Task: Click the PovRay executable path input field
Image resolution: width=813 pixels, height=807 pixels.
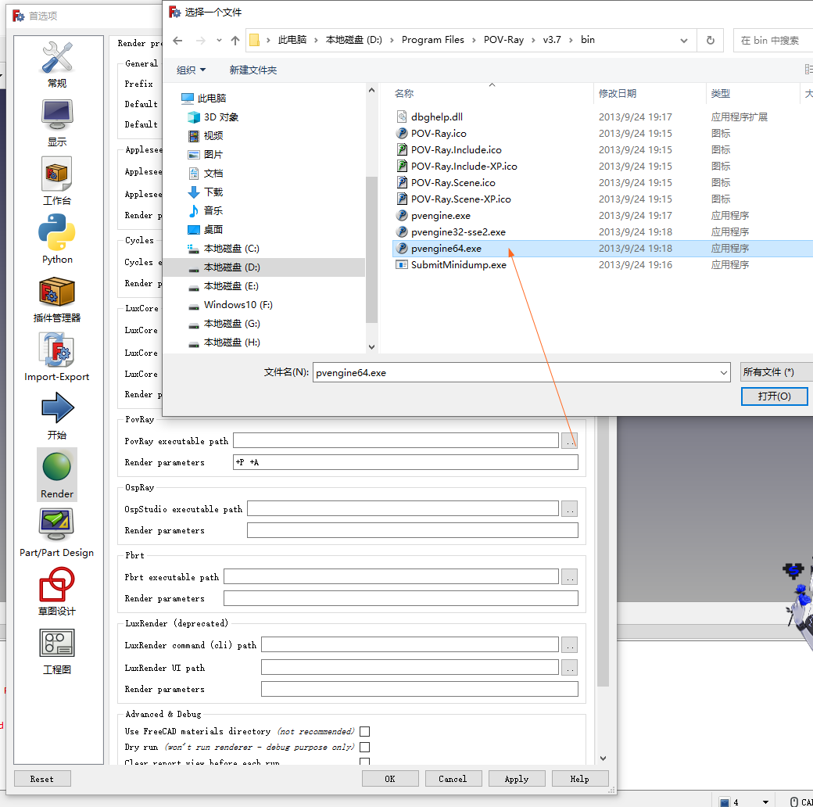Action: 396,440
